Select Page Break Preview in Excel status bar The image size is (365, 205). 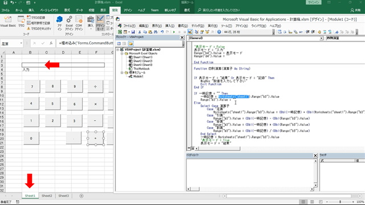321,202
